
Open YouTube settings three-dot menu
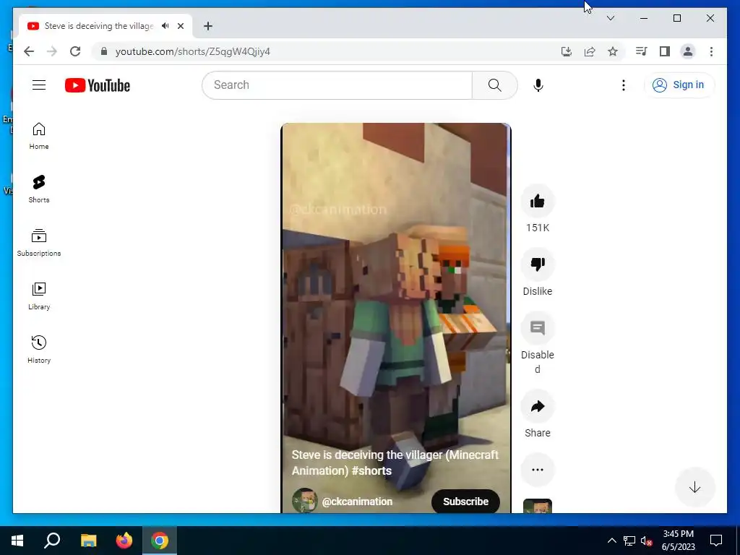click(x=624, y=85)
